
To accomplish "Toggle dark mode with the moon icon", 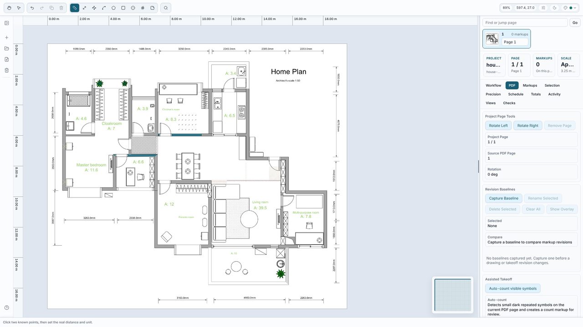I will coord(554,8).
